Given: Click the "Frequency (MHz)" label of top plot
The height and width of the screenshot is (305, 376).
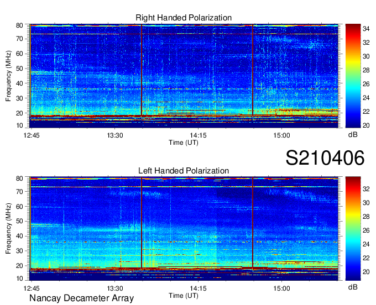Looking at the screenshot, I should coord(8,76).
